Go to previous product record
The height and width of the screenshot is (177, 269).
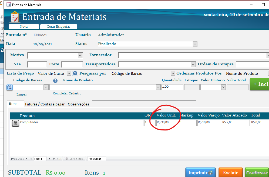coord(31,158)
